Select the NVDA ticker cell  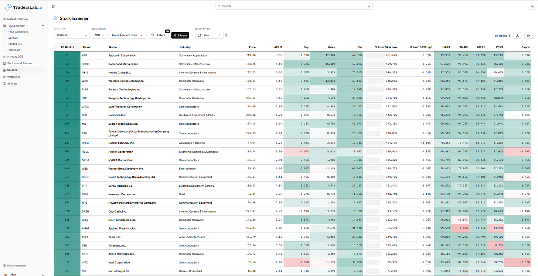tap(85, 160)
